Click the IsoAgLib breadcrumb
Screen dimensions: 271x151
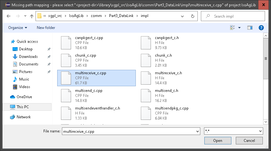click(76, 16)
